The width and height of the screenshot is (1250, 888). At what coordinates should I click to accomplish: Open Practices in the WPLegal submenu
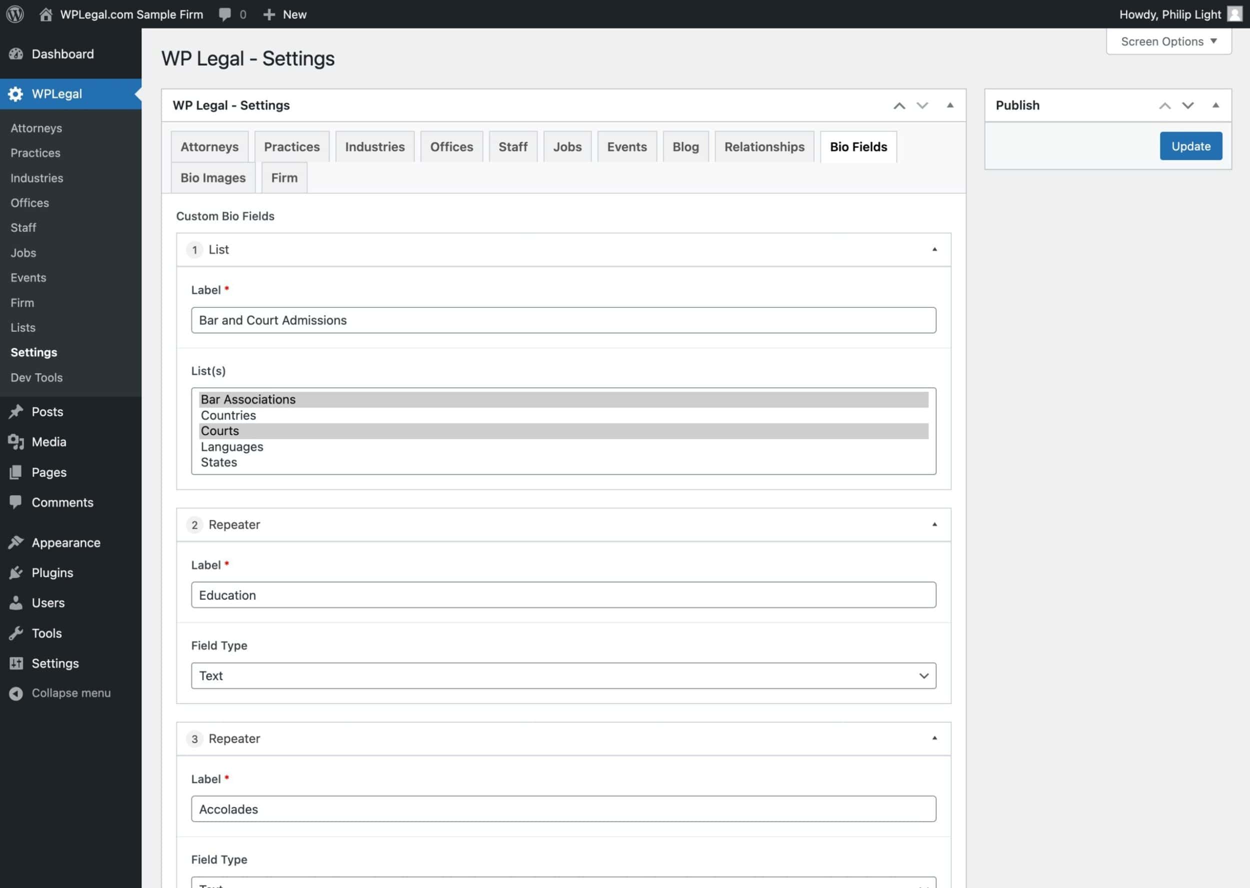[x=35, y=153]
